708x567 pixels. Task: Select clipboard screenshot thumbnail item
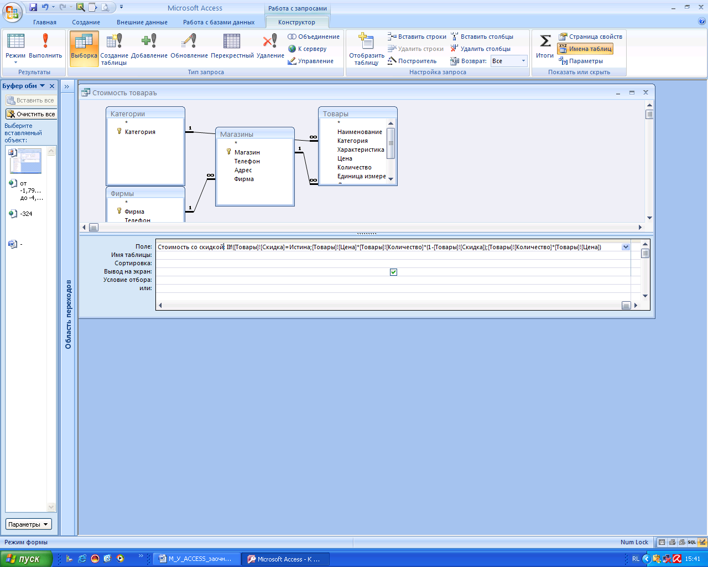(25, 161)
